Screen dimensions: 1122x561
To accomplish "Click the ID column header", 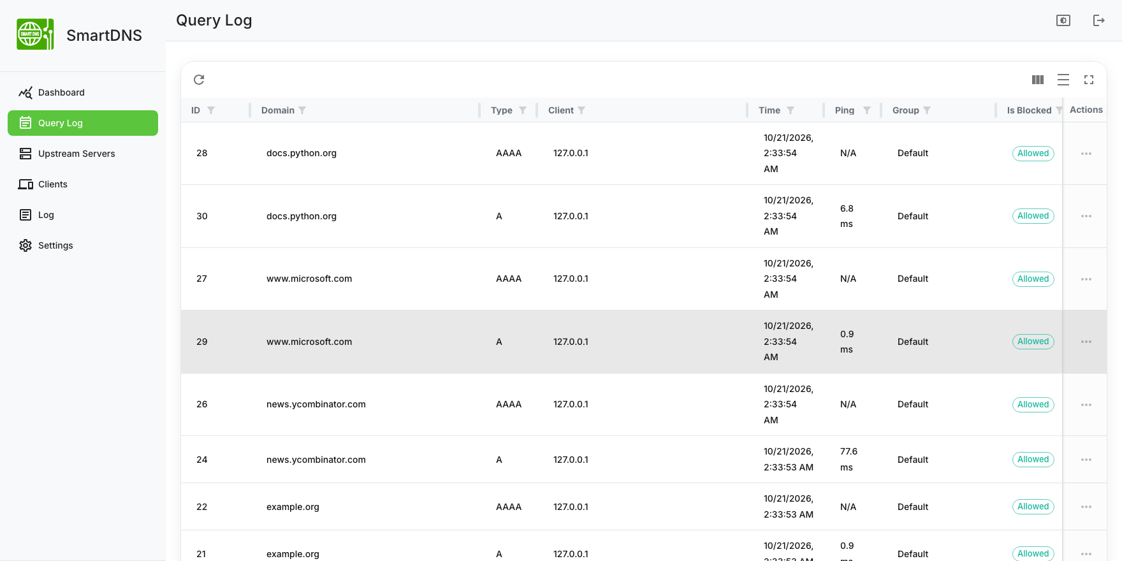I will pos(196,110).
